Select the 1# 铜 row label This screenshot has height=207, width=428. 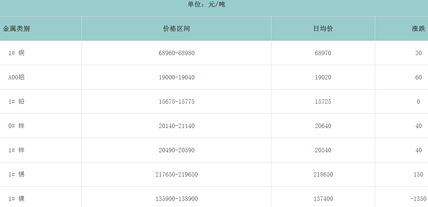[17, 53]
